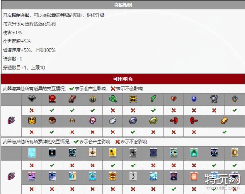
Task: Select the purple skull item icon
Action: tap(92, 121)
